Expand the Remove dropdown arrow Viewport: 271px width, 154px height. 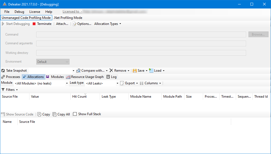coord(128,71)
